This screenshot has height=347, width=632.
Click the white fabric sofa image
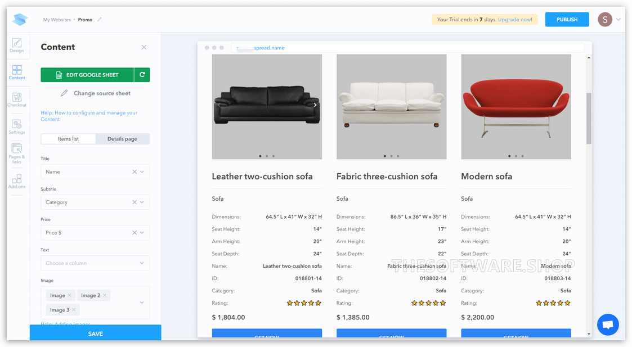(x=391, y=107)
